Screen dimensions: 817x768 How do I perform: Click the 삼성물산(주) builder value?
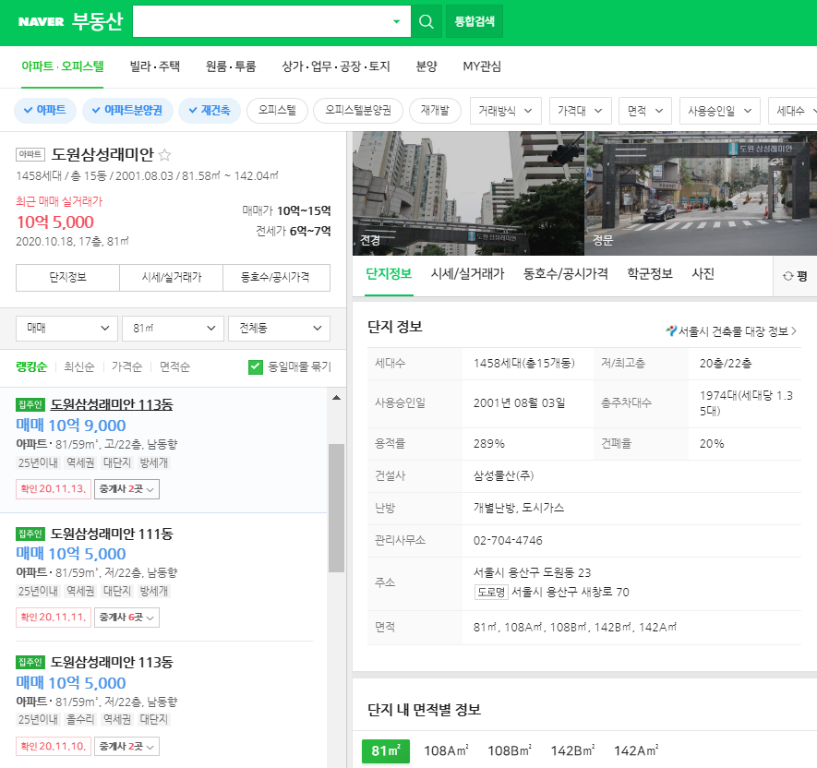503,475
